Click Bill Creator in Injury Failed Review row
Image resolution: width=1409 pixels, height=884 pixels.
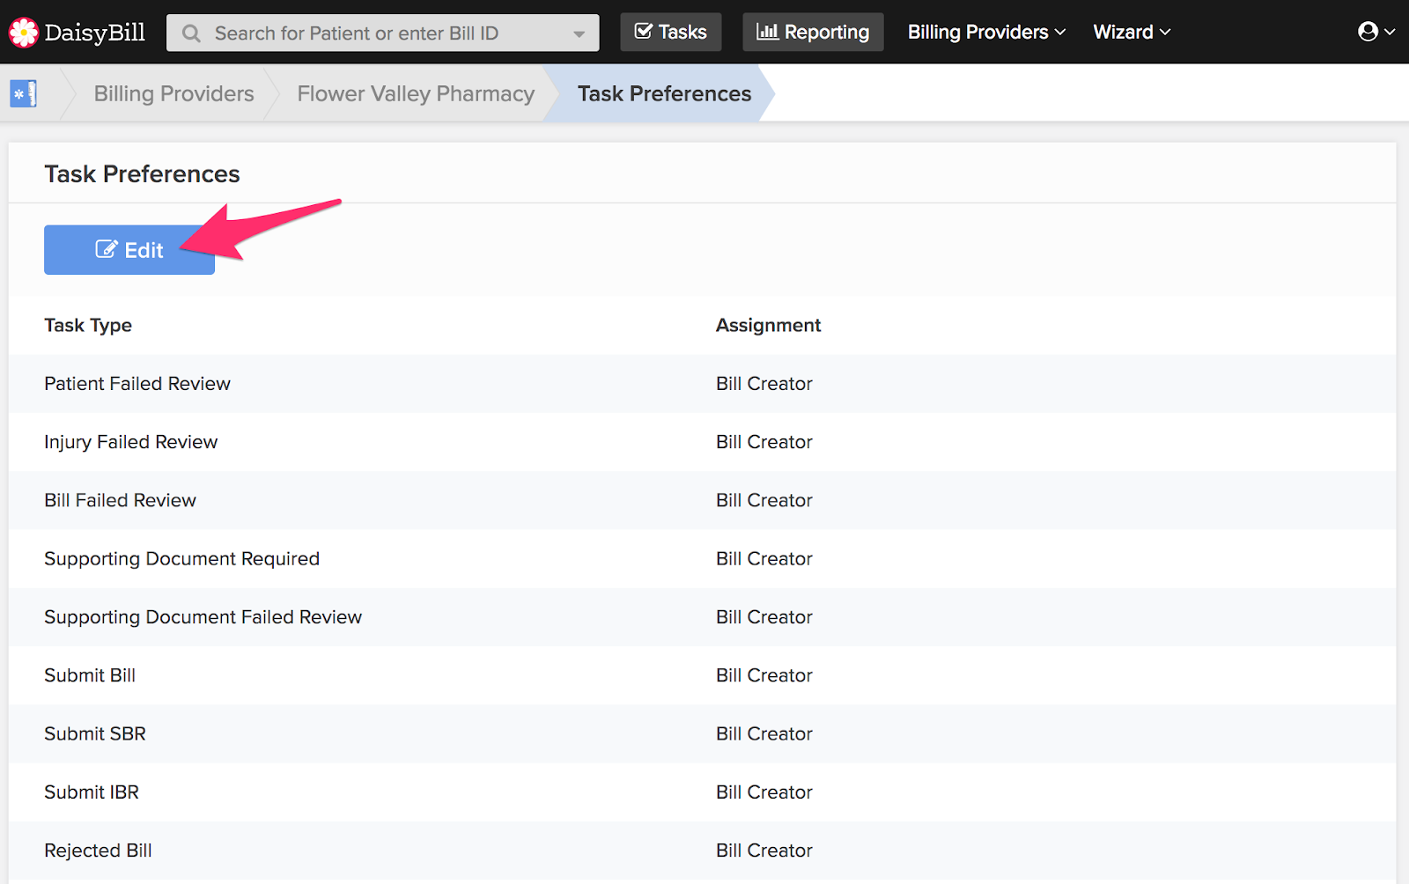(x=764, y=442)
